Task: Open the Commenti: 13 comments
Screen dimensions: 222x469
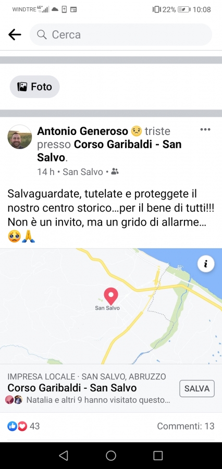Action: (x=186, y=426)
